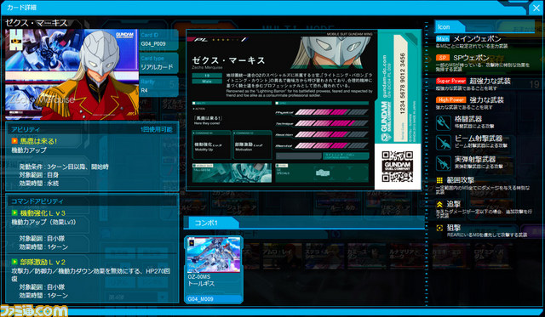Click the red Super Power badge

pyautogui.click(x=451, y=81)
